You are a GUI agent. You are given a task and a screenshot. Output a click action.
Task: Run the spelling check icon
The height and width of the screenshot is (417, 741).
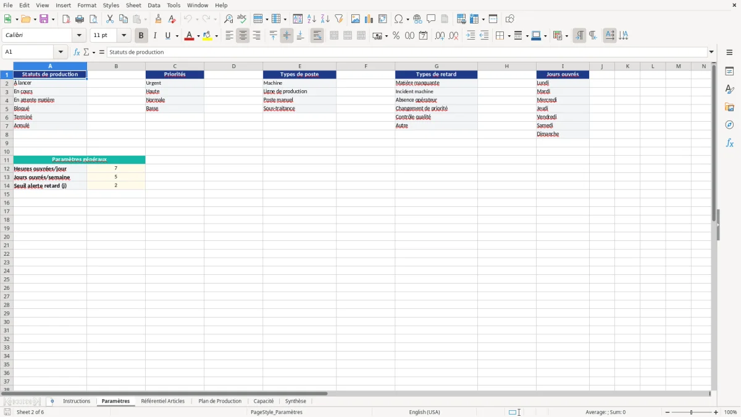(x=242, y=19)
